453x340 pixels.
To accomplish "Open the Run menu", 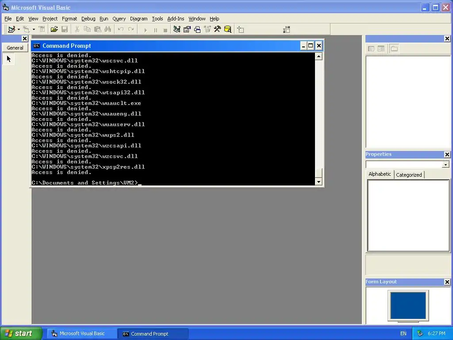I will [104, 19].
